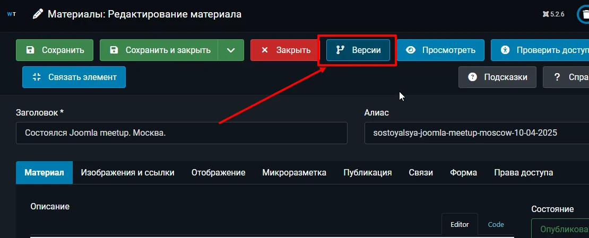This screenshot has height=238, width=589.
Task: Open Версии version history
Action: pos(358,50)
